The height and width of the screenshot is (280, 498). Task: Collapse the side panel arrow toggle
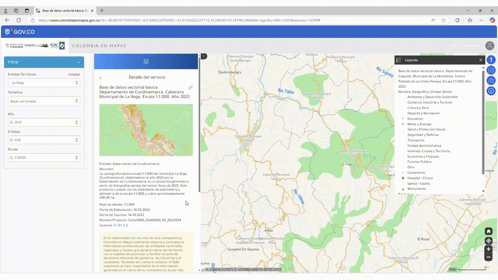point(204,56)
